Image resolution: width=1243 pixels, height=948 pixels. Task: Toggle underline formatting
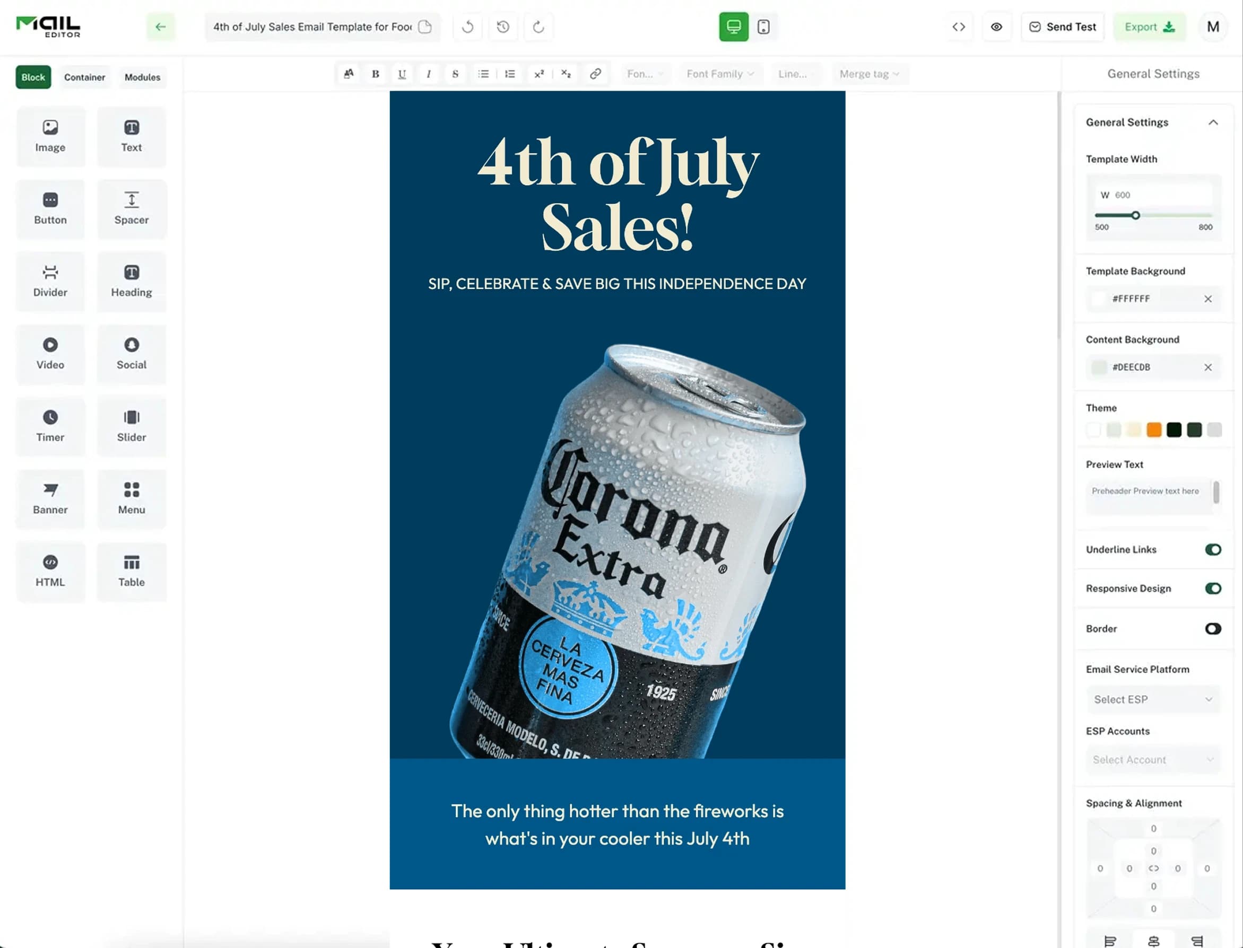click(x=402, y=74)
